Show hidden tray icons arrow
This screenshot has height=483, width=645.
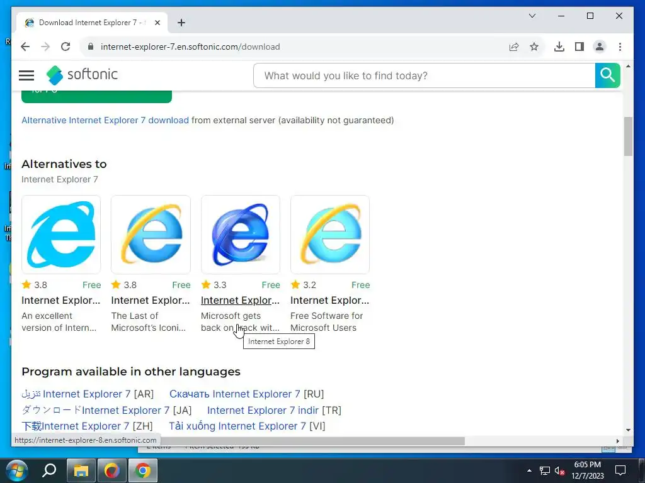[529, 470]
